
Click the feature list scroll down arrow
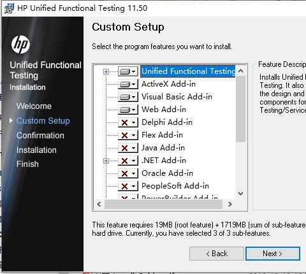pos(240,194)
